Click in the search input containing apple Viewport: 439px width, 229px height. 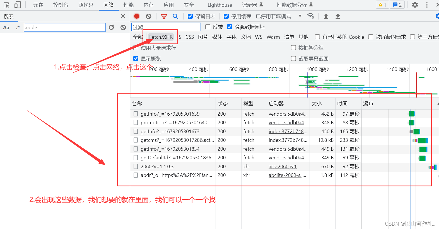click(65, 27)
